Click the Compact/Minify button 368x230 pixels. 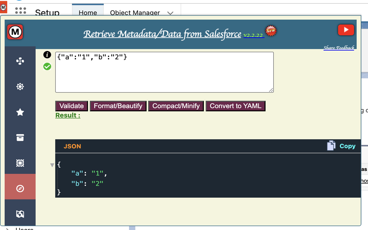[176, 106]
